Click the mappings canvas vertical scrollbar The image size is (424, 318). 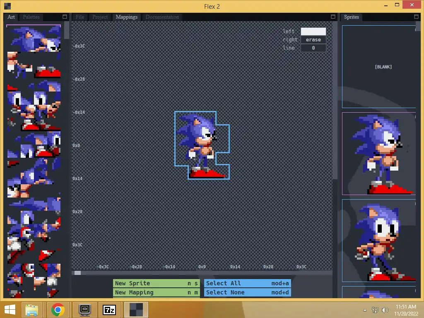click(x=335, y=100)
